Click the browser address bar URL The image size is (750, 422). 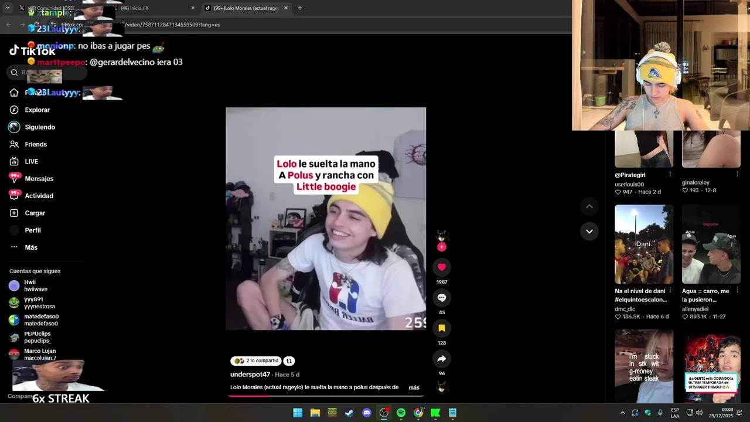tap(141, 25)
